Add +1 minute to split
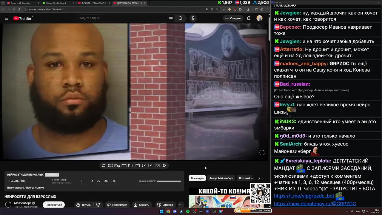This screenshot has width=382, height=215. click(x=92, y=181)
